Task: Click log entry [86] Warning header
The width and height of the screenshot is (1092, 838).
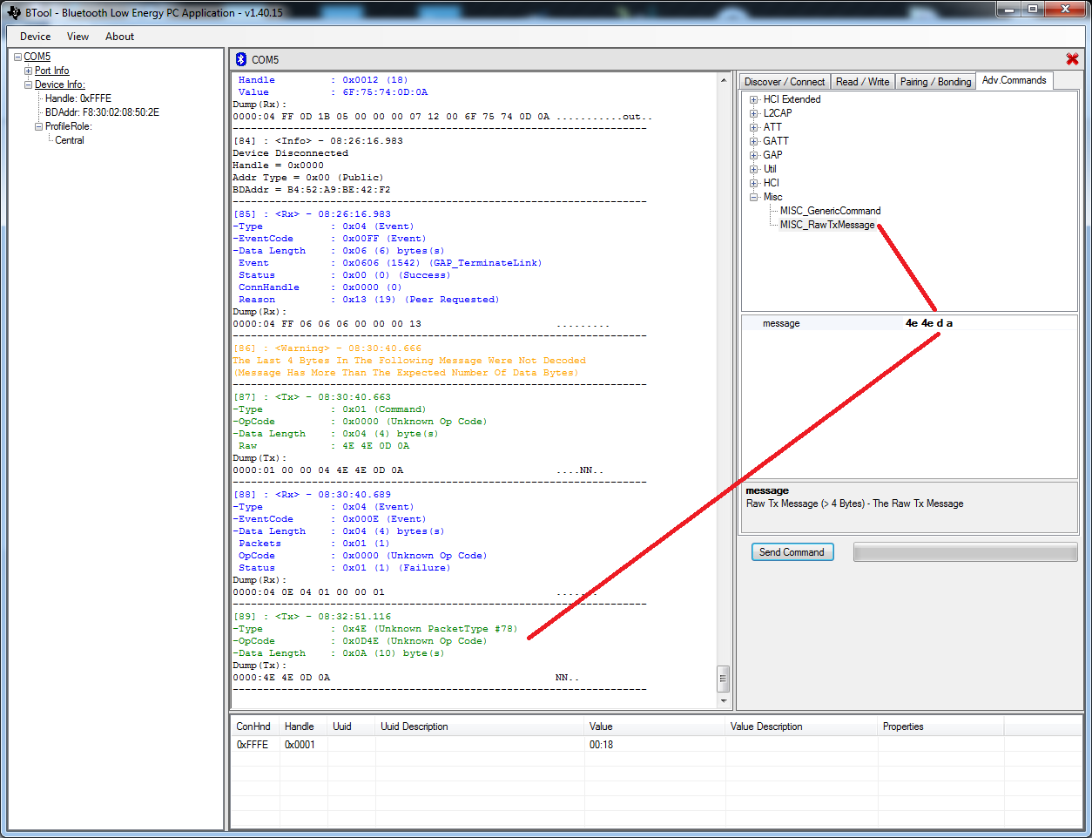Action: (x=327, y=348)
